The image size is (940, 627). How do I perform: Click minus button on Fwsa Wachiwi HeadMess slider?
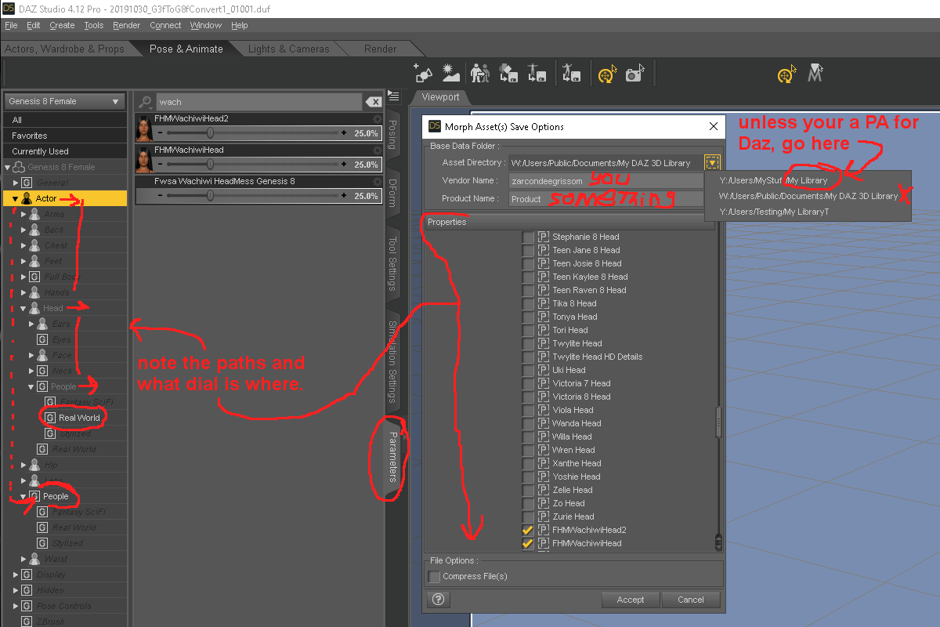pos(160,196)
